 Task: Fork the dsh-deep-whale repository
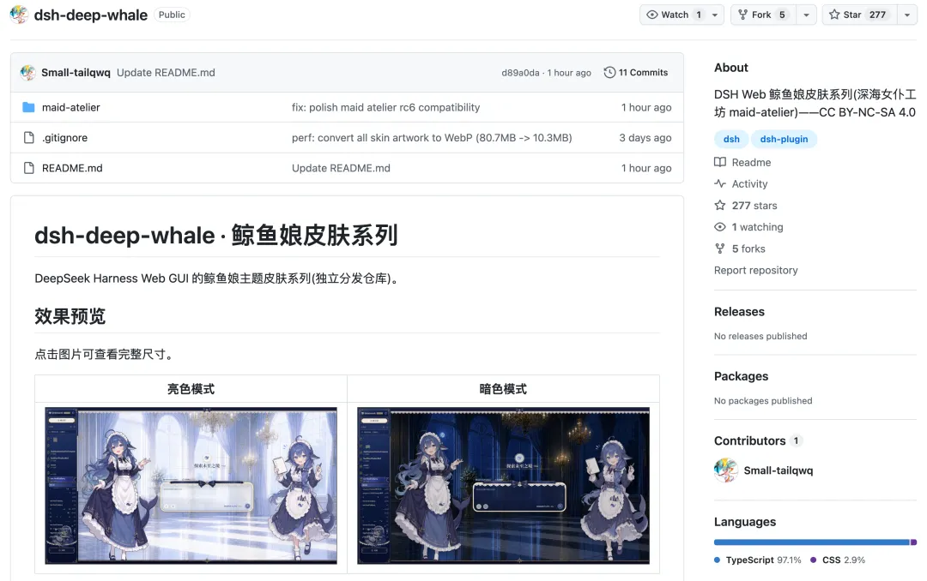(764, 15)
